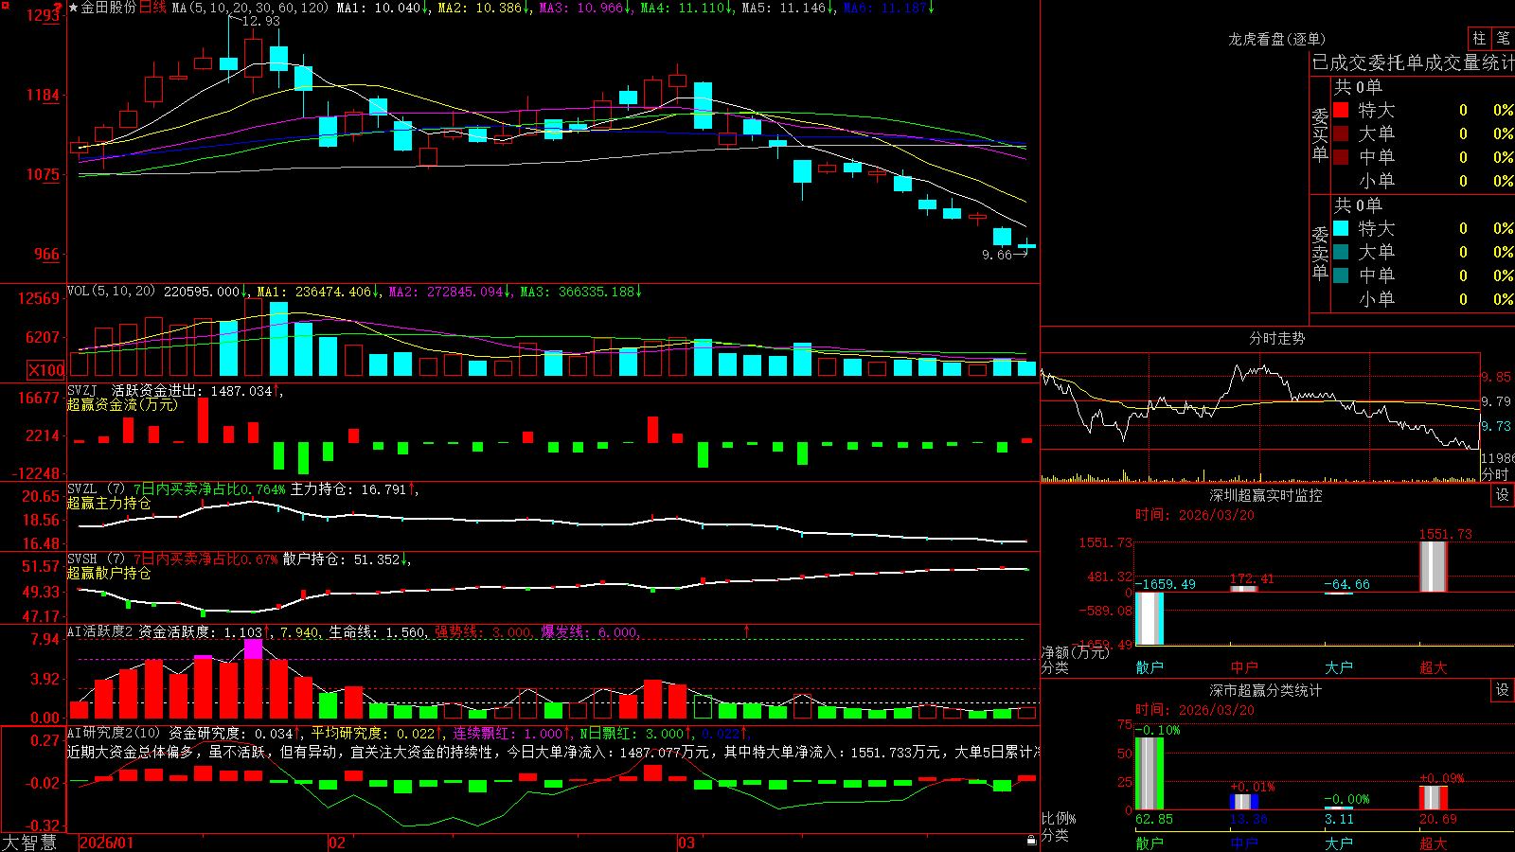1515x852 pixels.
Task: Click the 龙虎看盘(逐单) panel title
Action: click(1276, 39)
